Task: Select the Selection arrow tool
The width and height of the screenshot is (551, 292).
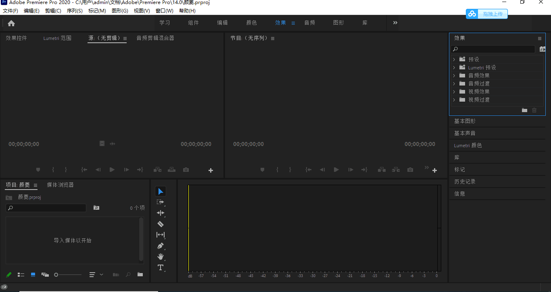Action: tap(161, 191)
